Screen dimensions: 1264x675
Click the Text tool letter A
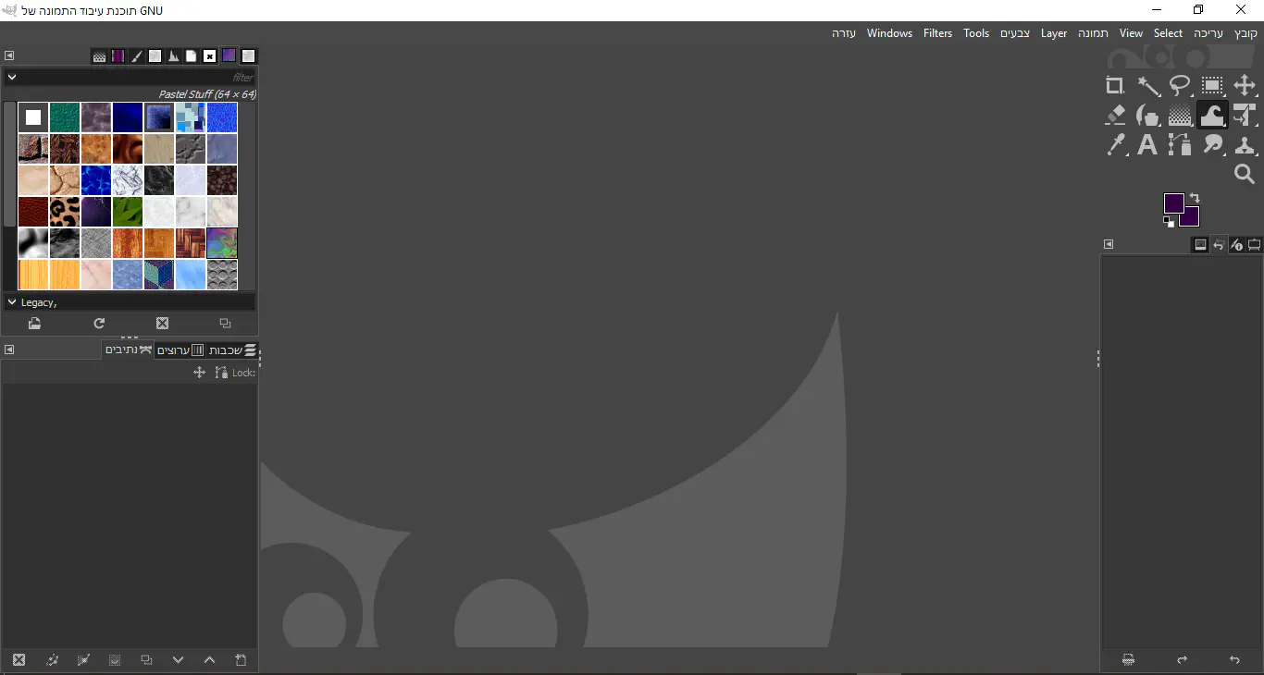1147,145
